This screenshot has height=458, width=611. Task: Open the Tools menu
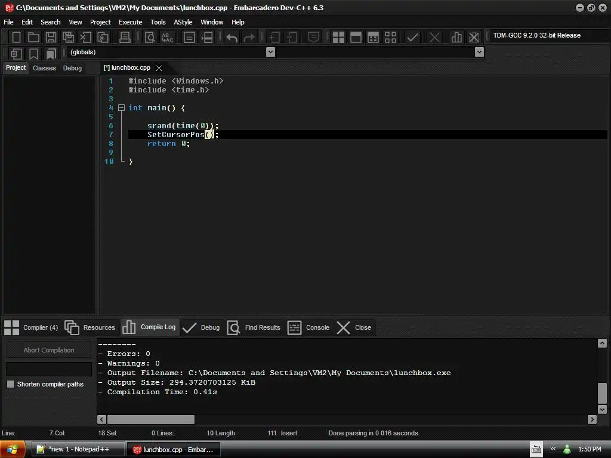click(x=158, y=22)
